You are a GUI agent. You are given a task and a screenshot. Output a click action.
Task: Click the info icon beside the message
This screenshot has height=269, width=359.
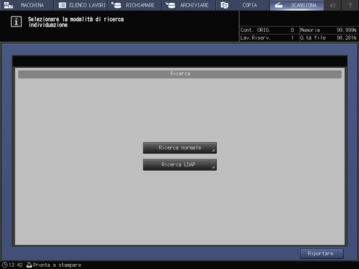(x=16, y=21)
